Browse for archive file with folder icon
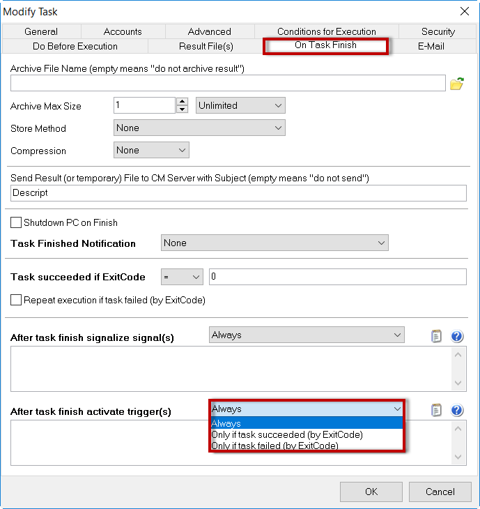480x509 pixels. click(456, 84)
